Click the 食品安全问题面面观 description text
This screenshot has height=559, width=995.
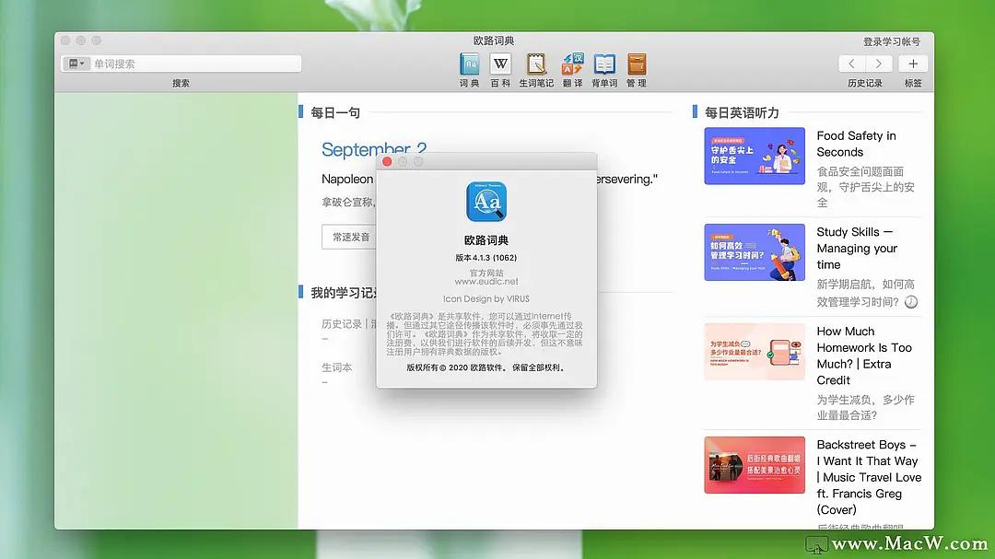(x=865, y=187)
